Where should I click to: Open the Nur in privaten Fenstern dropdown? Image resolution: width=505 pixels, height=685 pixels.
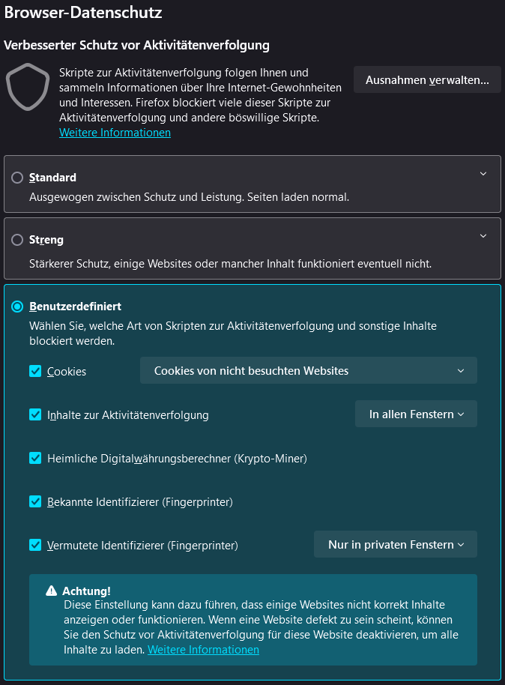(395, 544)
